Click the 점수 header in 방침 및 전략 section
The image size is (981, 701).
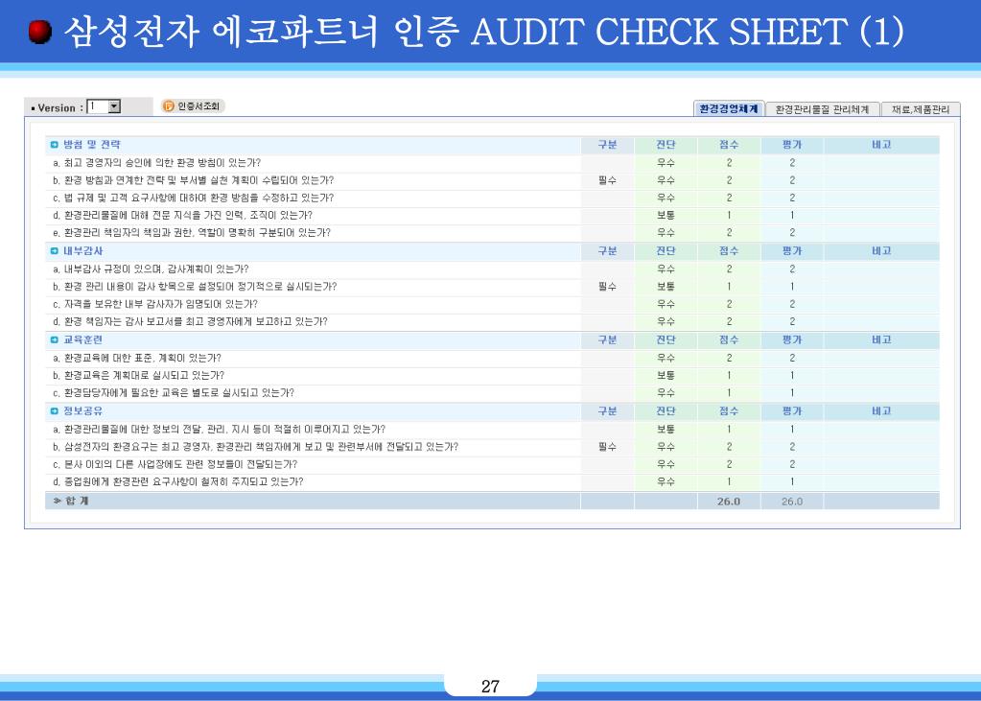[x=729, y=145]
